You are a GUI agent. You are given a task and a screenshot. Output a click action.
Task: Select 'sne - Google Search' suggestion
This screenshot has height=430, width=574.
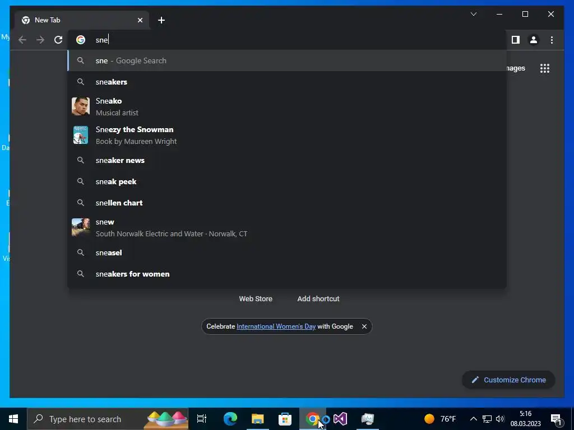point(287,60)
